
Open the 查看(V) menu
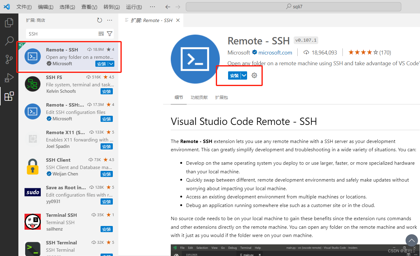[x=89, y=7]
